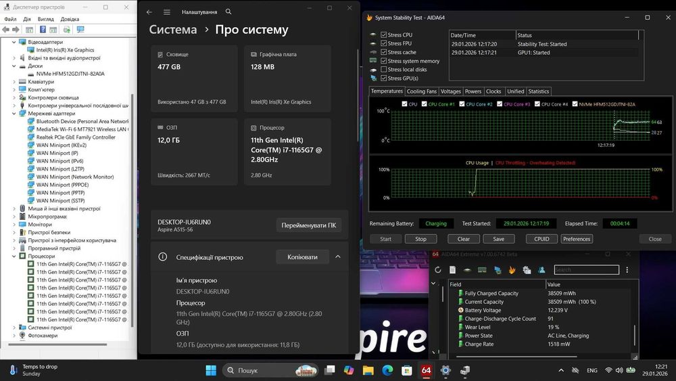This screenshot has height=381, width=676.
Task: Click the show console tree icon in Device Manager
Action: 29,29
